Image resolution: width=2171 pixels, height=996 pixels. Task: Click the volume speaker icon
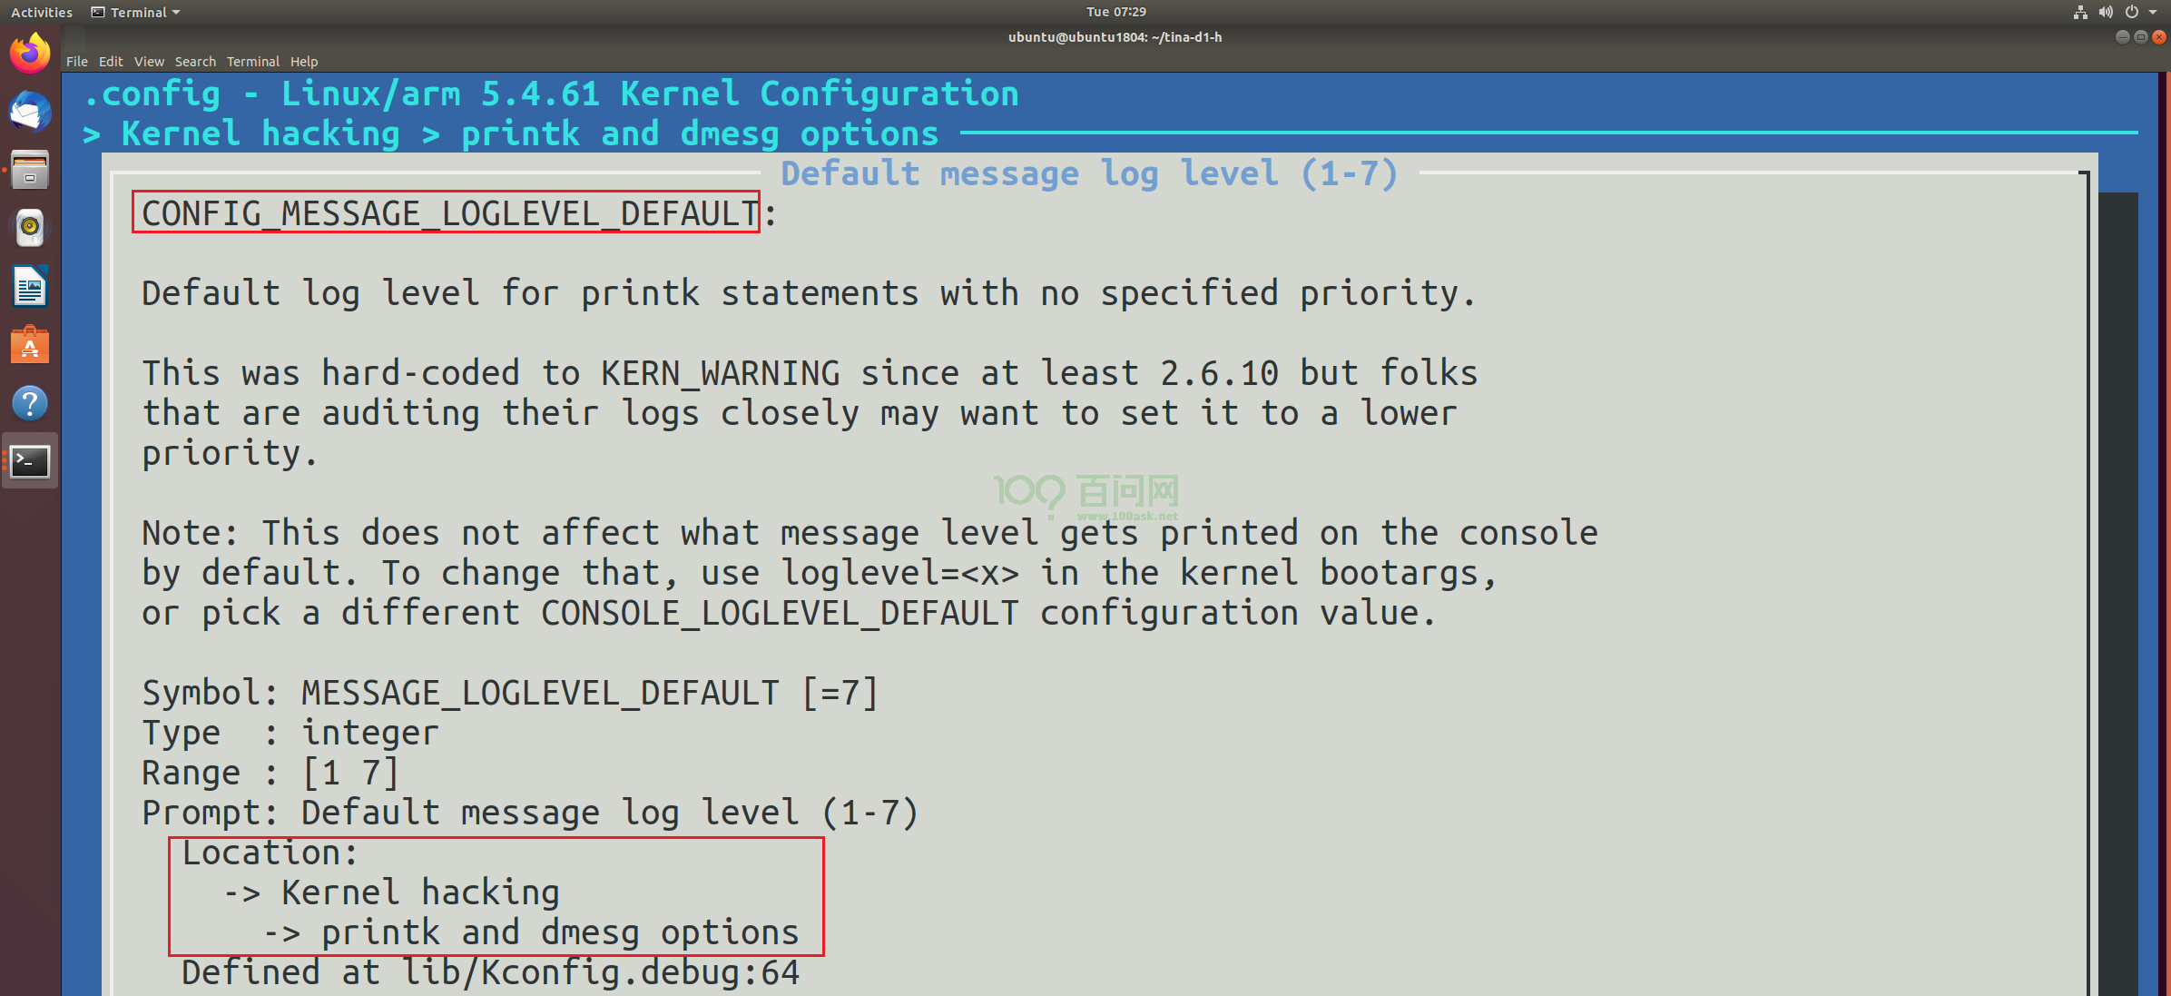click(x=2106, y=12)
